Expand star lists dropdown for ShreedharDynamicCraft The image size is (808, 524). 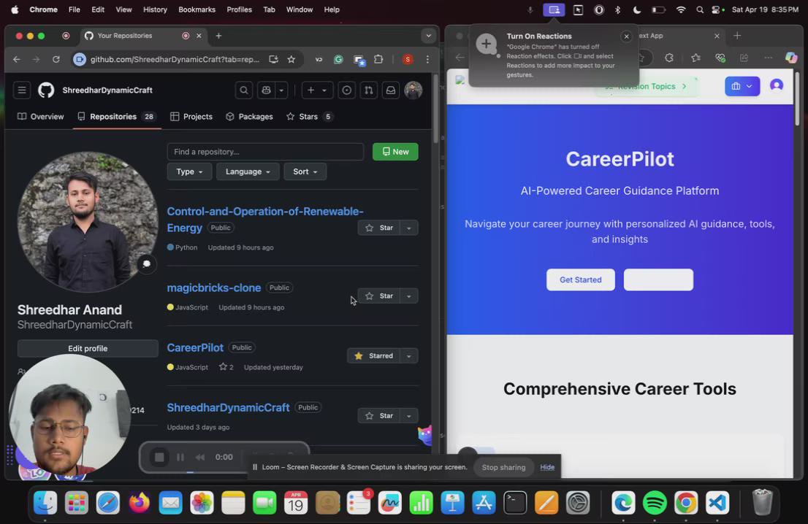(x=408, y=415)
